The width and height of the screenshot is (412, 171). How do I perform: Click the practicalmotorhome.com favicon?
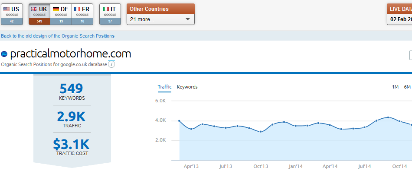point(4,54)
